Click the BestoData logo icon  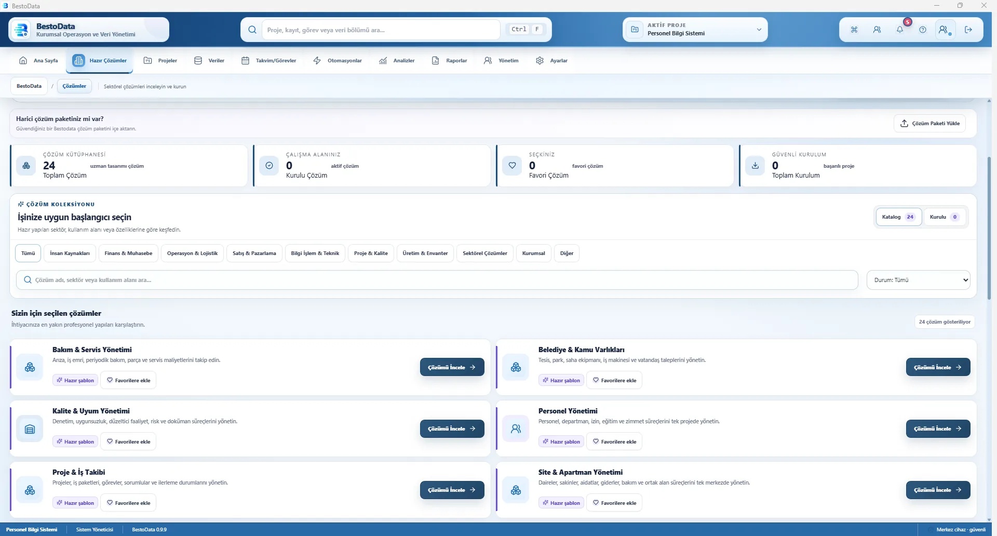(21, 30)
